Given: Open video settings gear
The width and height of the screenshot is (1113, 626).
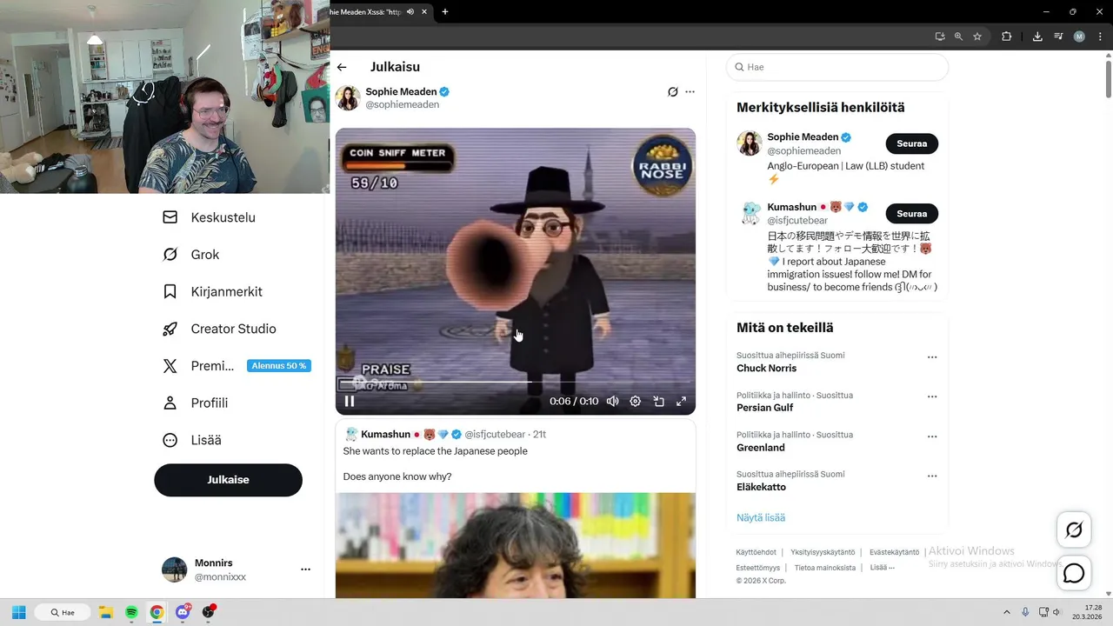Looking at the screenshot, I should [x=636, y=401].
